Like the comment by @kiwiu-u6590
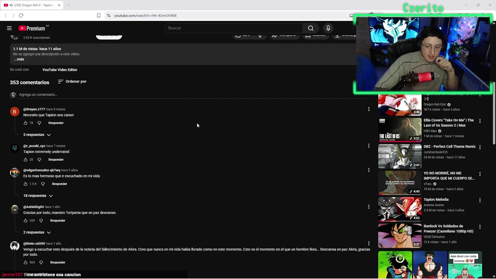 (26, 262)
